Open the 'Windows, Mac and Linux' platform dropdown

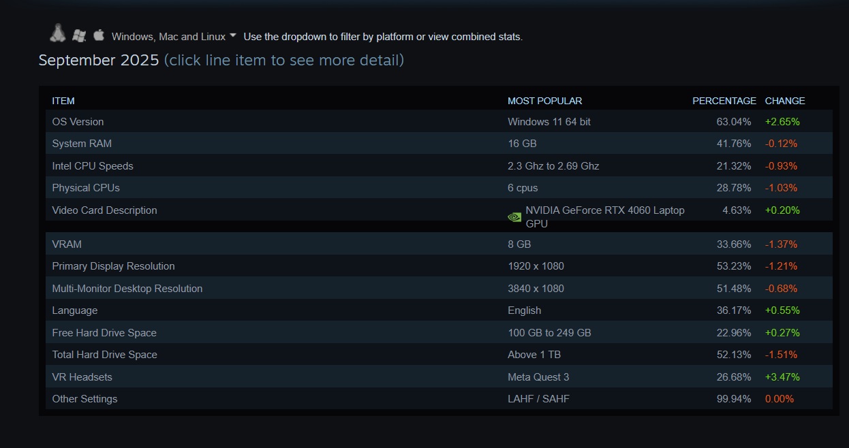(x=174, y=37)
